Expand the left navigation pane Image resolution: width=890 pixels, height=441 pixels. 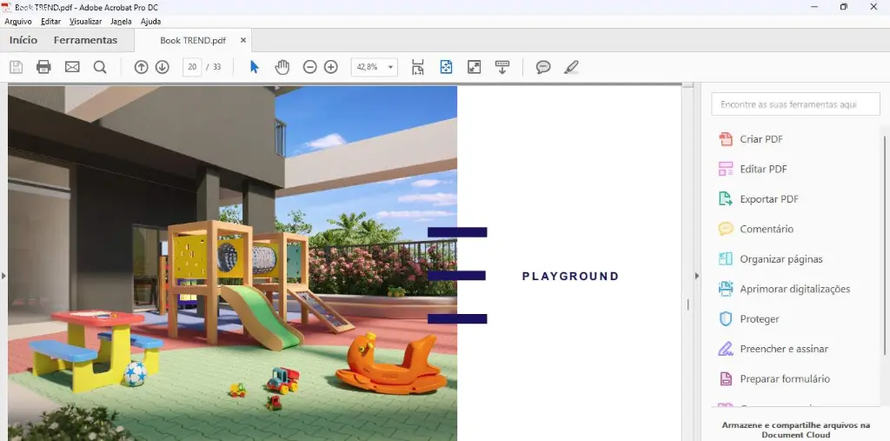3,276
